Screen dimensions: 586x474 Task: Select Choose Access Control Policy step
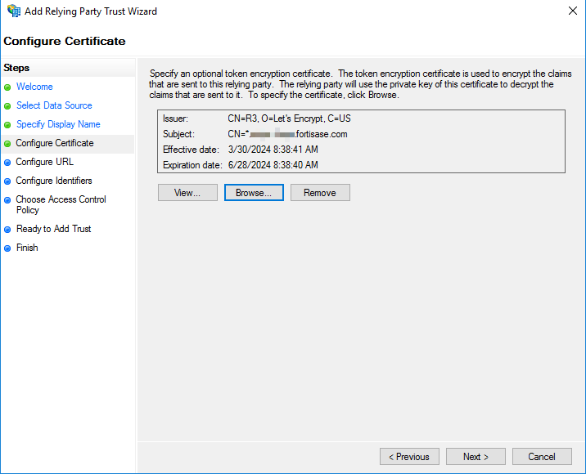point(61,204)
